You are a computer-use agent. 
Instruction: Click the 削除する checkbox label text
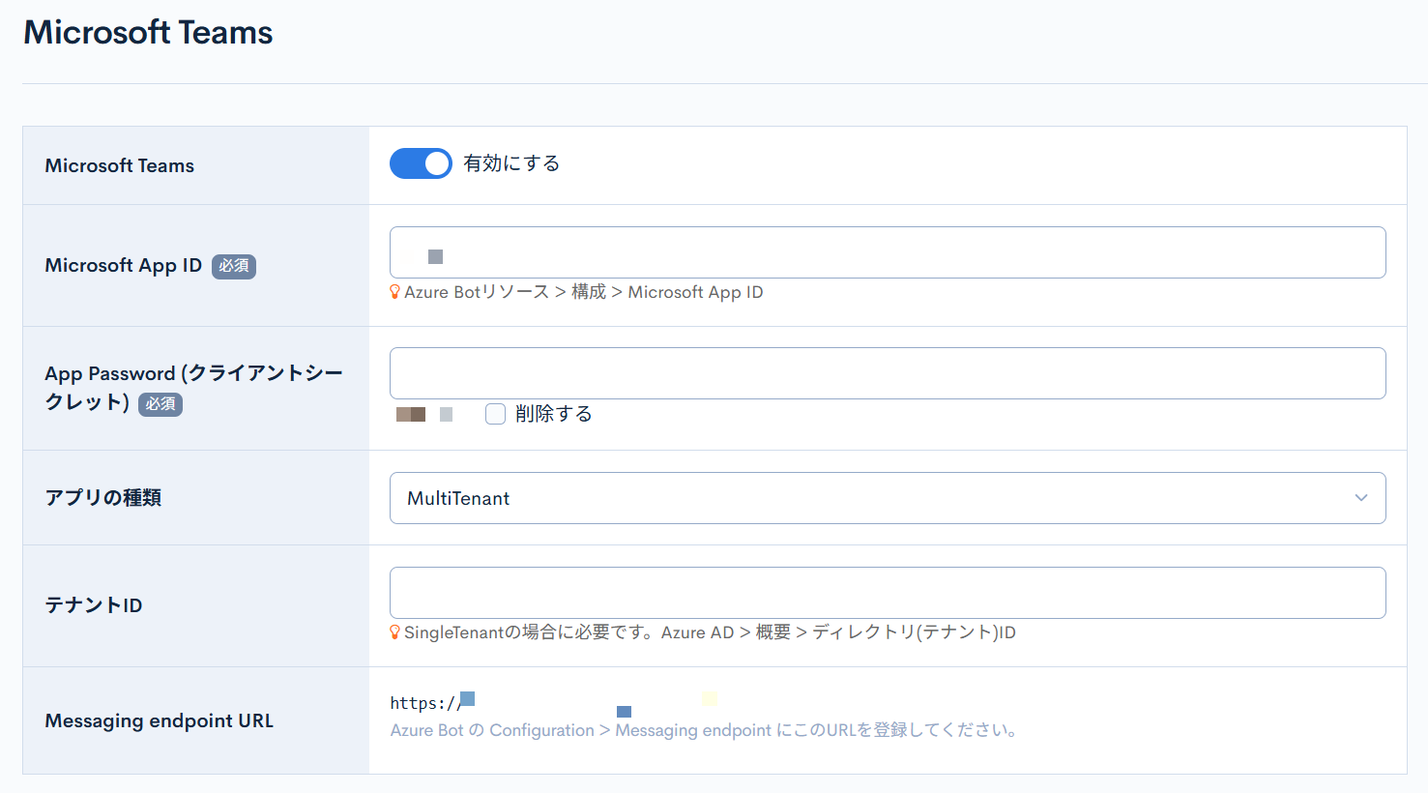(x=554, y=414)
